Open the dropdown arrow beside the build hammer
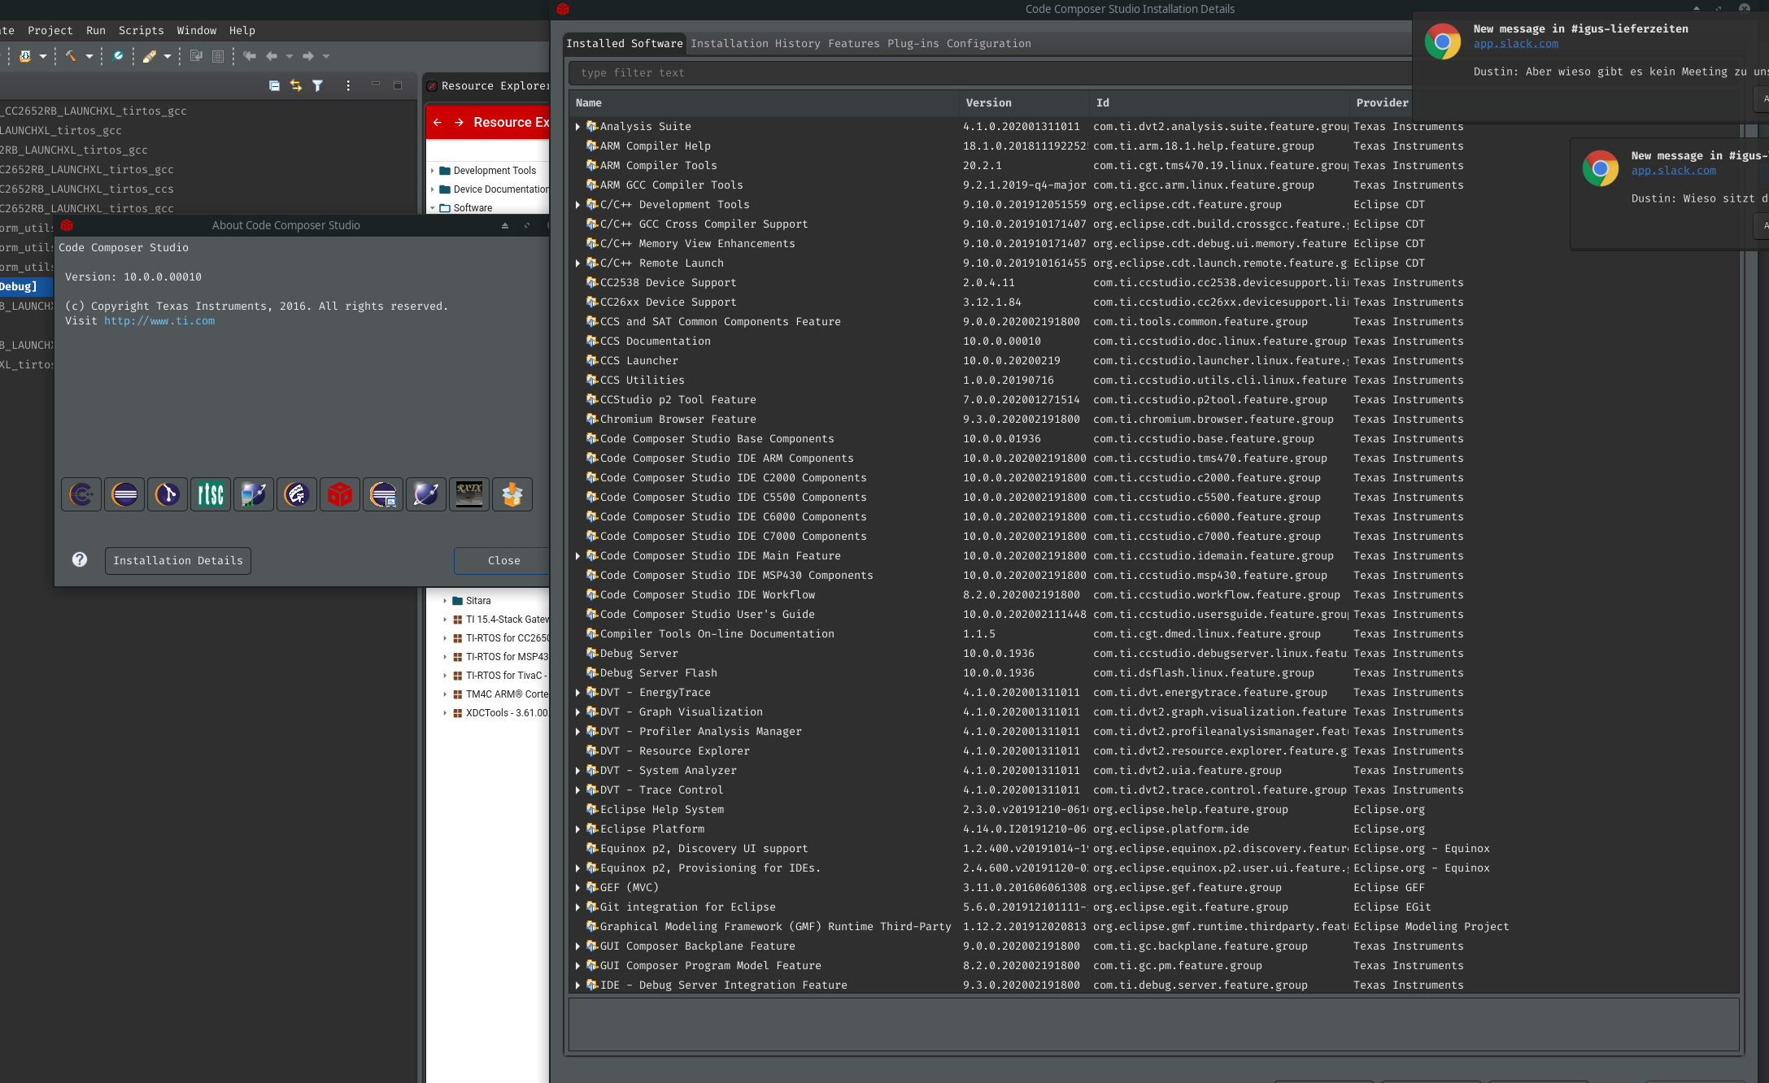1769x1083 pixels. pos(89,56)
